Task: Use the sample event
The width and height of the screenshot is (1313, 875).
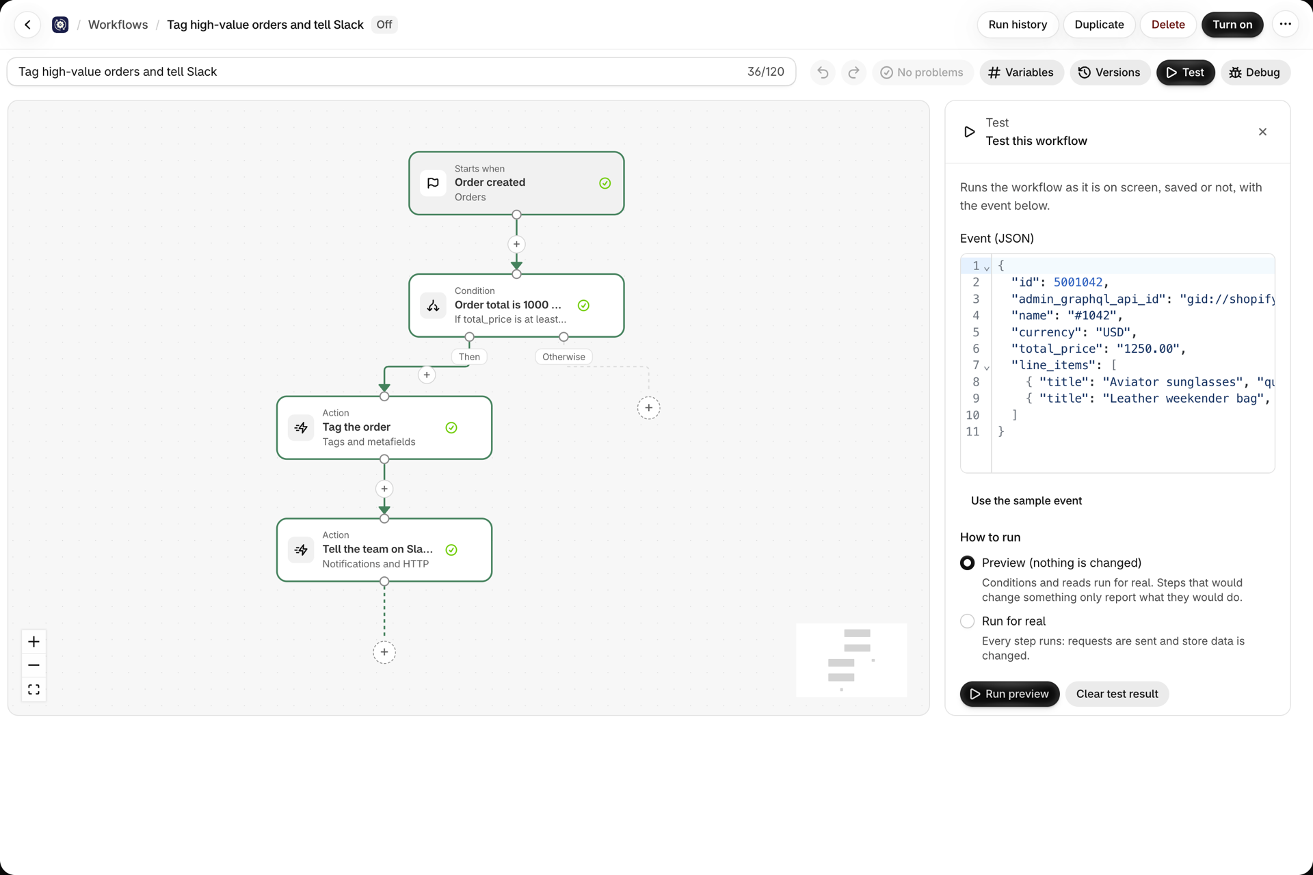Action: [x=1026, y=500]
